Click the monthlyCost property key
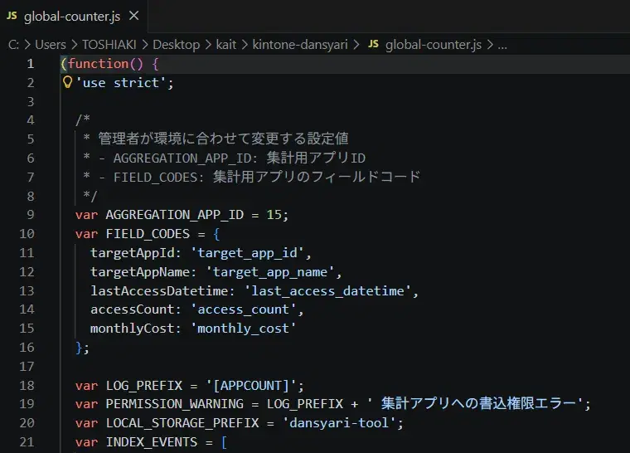The width and height of the screenshot is (630, 453). pos(132,329)
